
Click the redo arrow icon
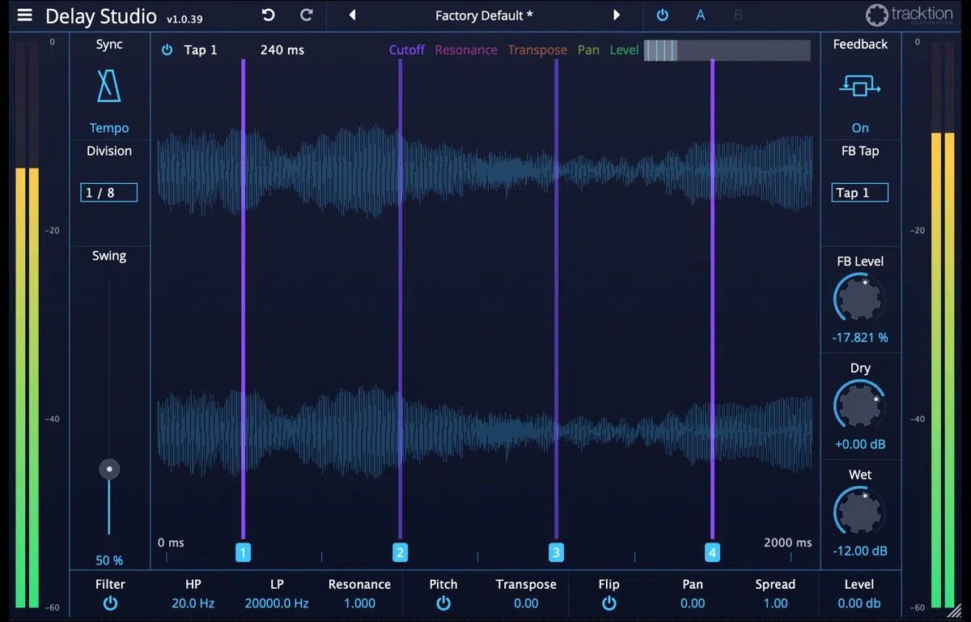point(306,15)
